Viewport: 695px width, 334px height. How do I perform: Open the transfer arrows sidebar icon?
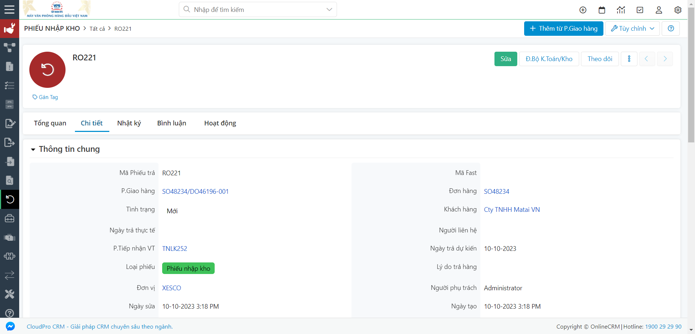coord(9,275)
